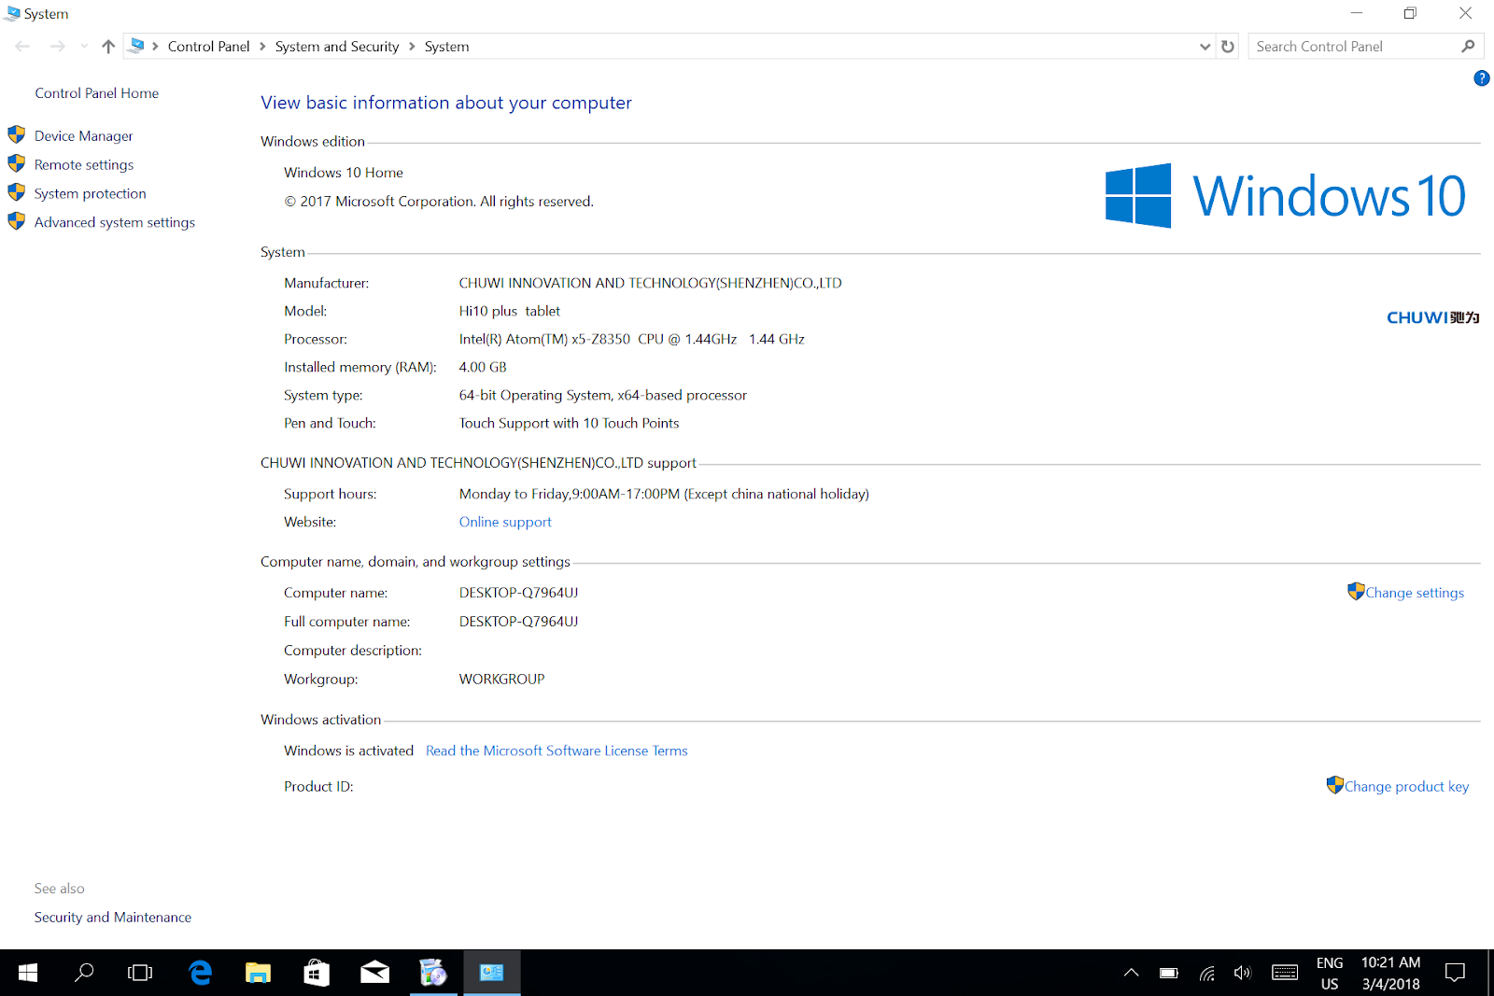Click the Forward navigation arrow

coord(57,47)
